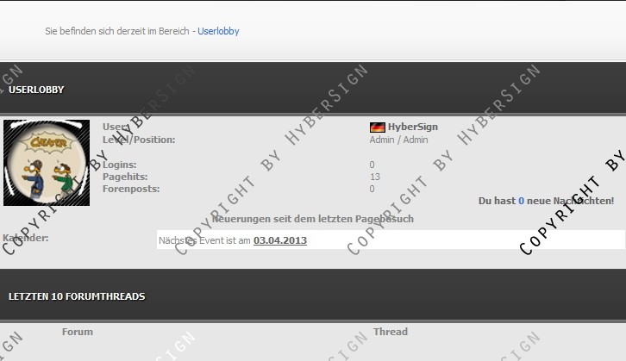
Task: Open the 03.04.2013 event date link
Action: pyautogui.click(x=279, y=240)
